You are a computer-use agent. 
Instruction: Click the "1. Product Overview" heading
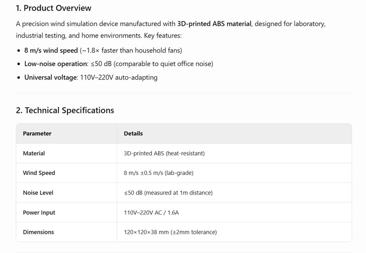(x=54, y=8)
